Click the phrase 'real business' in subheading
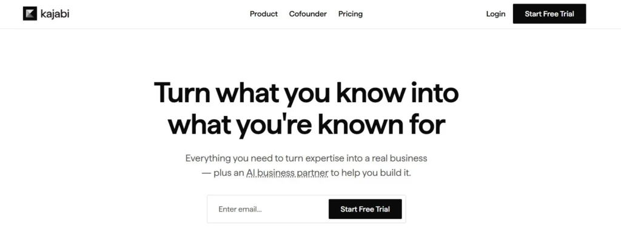Image resolution: width=621 pixels, height=243 pixels. click(400, 158)
